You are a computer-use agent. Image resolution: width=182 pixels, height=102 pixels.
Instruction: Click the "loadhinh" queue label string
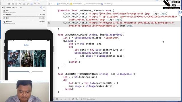tap(111, 38)
